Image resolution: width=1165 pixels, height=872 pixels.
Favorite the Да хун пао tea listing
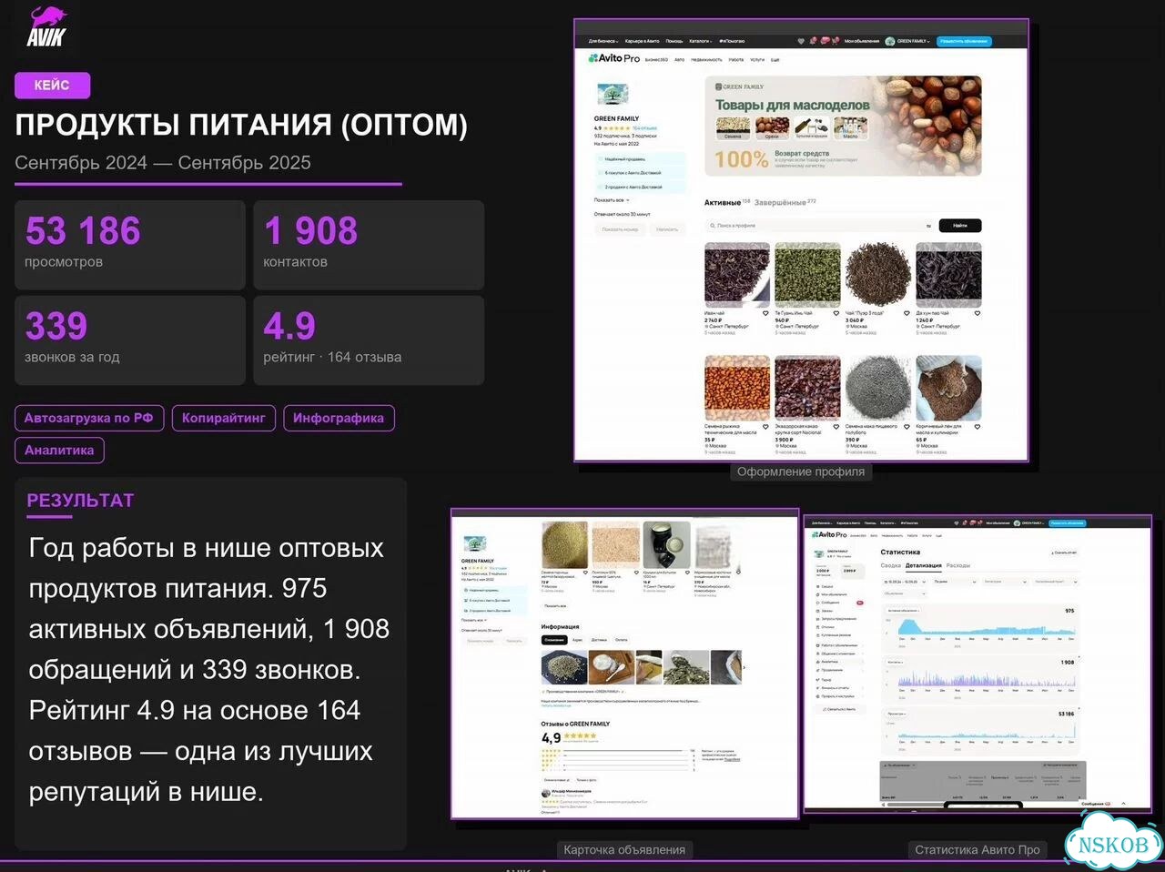click(978, 313)
